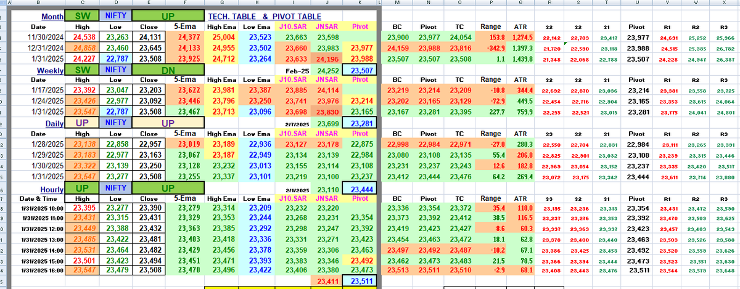Image resolution: width=740 pixels, height=289 pixels.
Task: Click the green UP trend cell in Month row
Action: point(167,16)
